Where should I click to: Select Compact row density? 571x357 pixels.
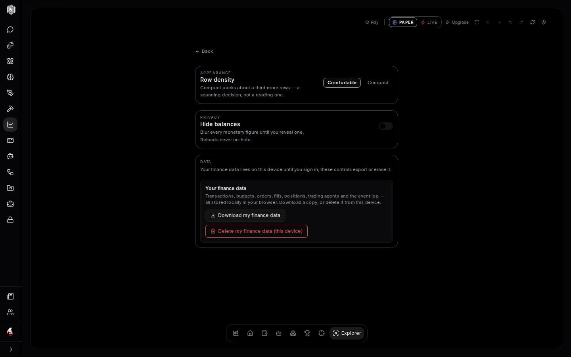coord(378,83)
